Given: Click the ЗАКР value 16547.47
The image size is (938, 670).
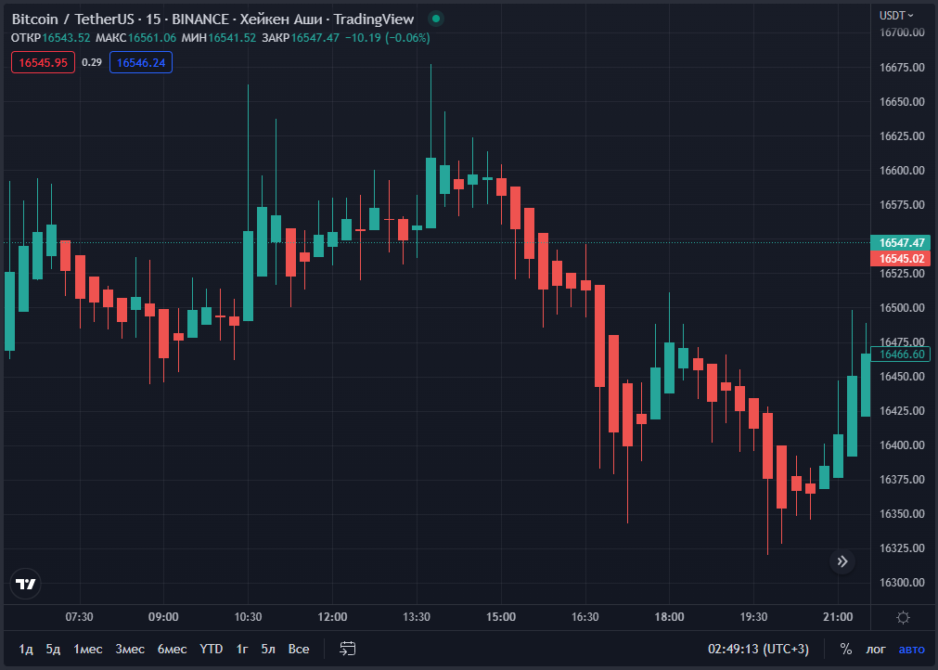Looking at the screenshot, I should pos(315,38).
